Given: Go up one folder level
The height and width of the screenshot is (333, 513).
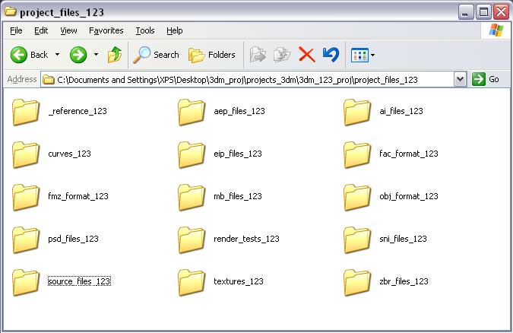Looking at the screenshot, I should (115, 55).
